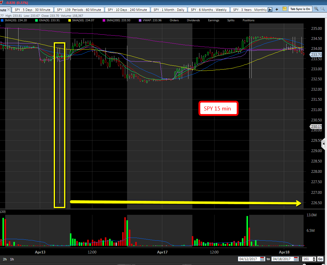The width and height of the screenshot is (327, 265).
Task: Click the start date field 04/12/2017
Action: pyautogui.click(x=248, y=259)
